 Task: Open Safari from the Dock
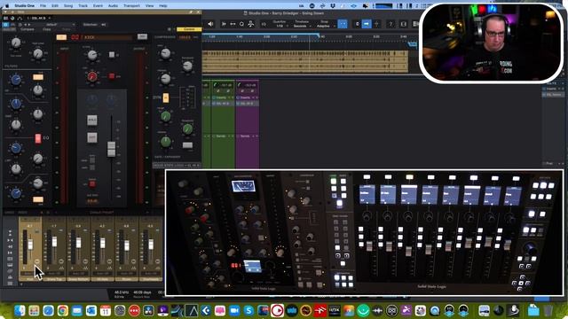point(48,310)
